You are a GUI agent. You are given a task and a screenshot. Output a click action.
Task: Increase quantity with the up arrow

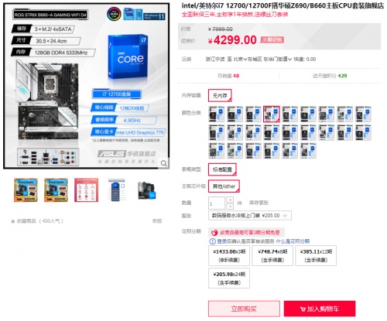click(230, 200)
